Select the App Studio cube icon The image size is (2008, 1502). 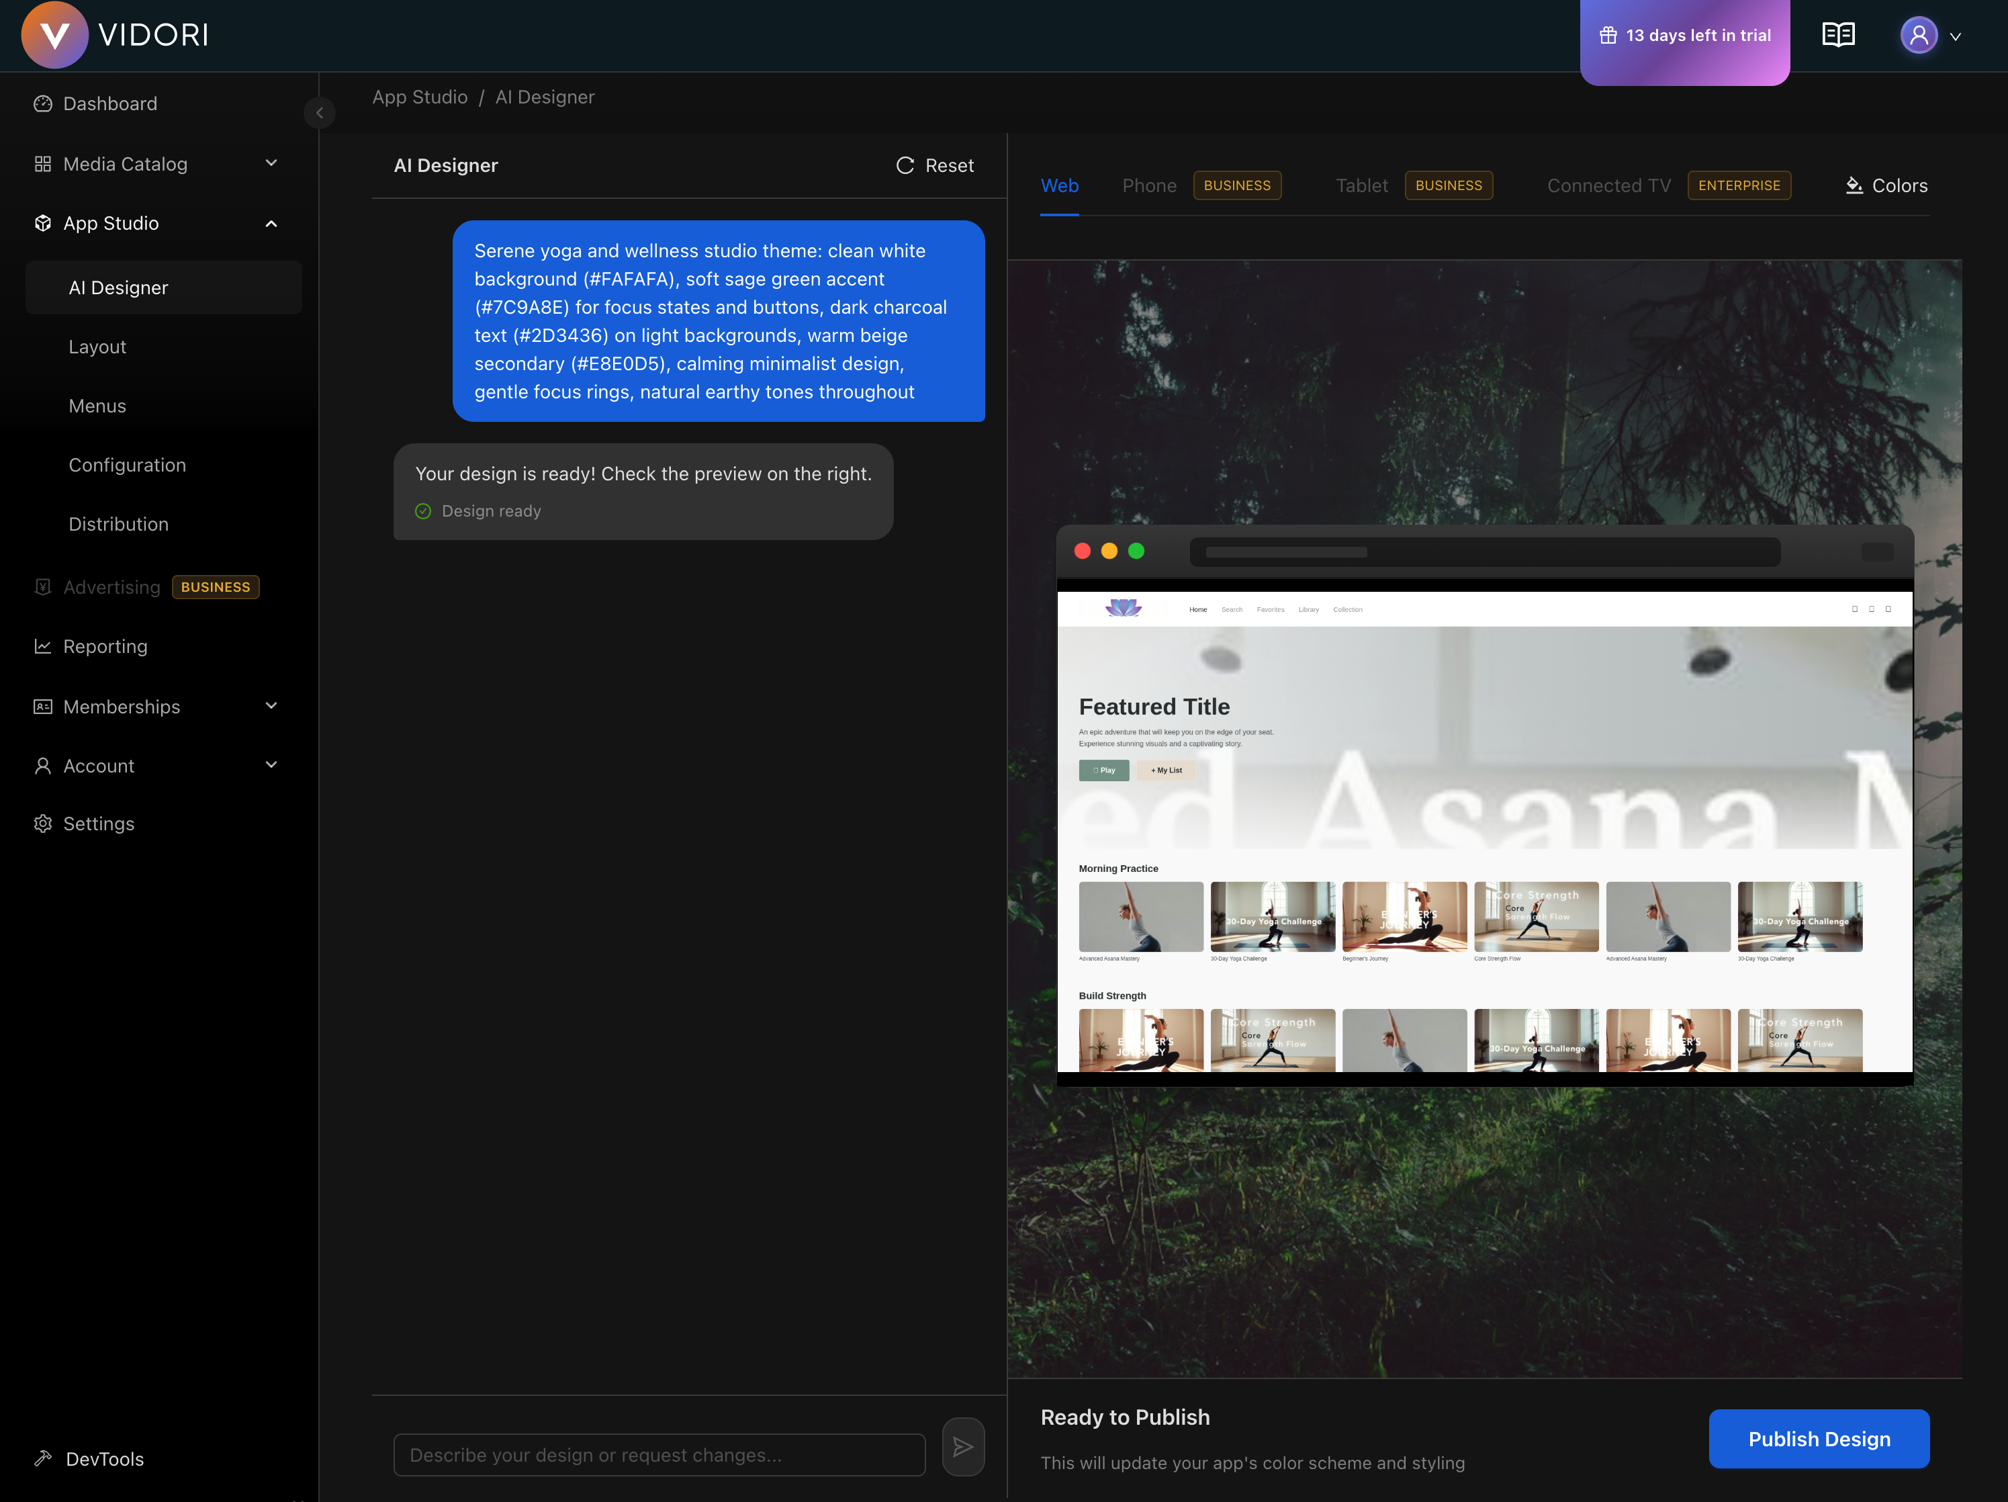(x=43, y=222)
